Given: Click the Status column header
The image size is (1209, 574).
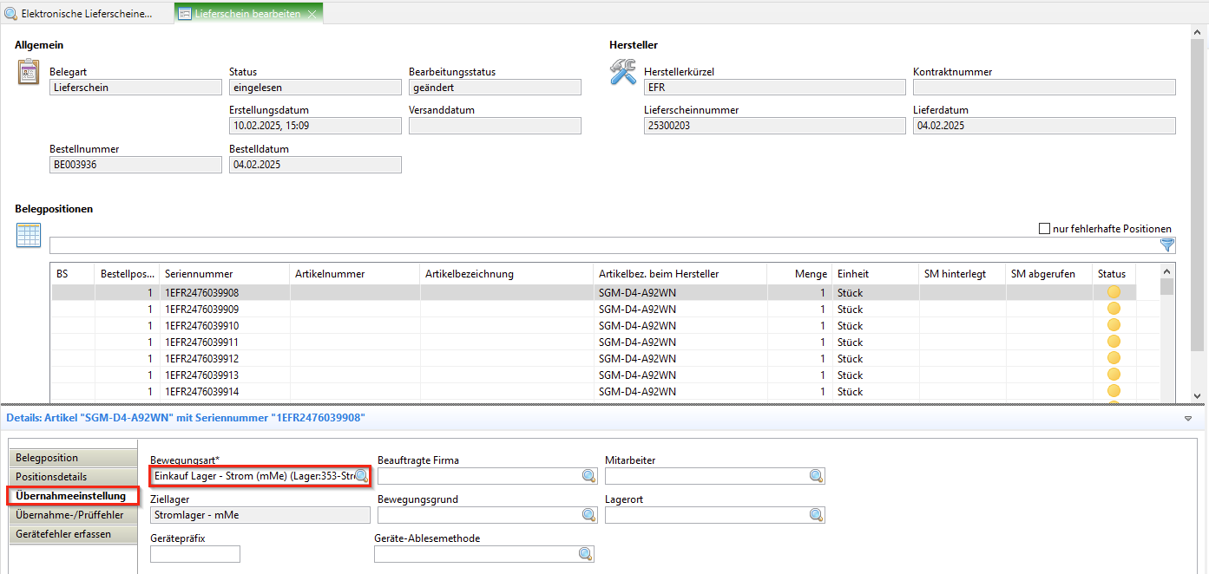Looking at the screenshot, I should pyautogui.click(x=1112, y=274).
